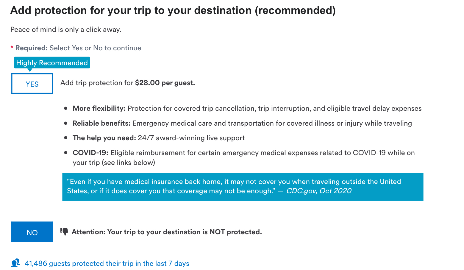Click the 'Peace of mind' subtitle text
The width and height of the screenshot is (464, 270).
(66, 29)
